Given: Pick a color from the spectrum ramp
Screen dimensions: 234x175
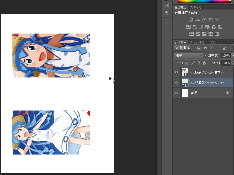Looking at the screenshot, I should click(204, 1).
